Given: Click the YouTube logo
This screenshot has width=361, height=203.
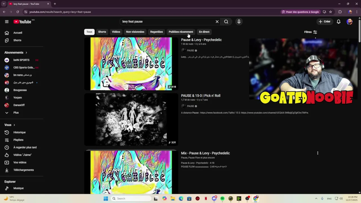Looking at the screenshot, I should pyautogui.click(x=22, y=22).
